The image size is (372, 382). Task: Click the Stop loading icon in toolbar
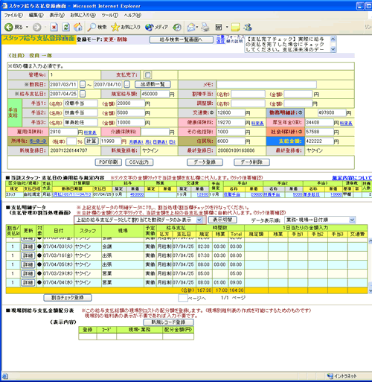click(x=54, y=27)
